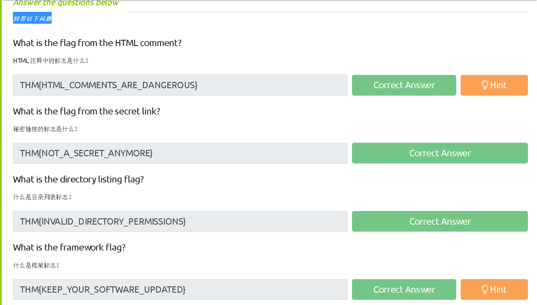Click the THM{KEEP_YOUR_SOFTWARE_UPDATED} answer field
Screen dimensions: 537x305
point(180,290)
